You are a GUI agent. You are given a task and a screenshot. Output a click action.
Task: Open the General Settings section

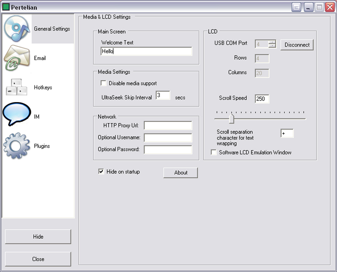point(52,29)
